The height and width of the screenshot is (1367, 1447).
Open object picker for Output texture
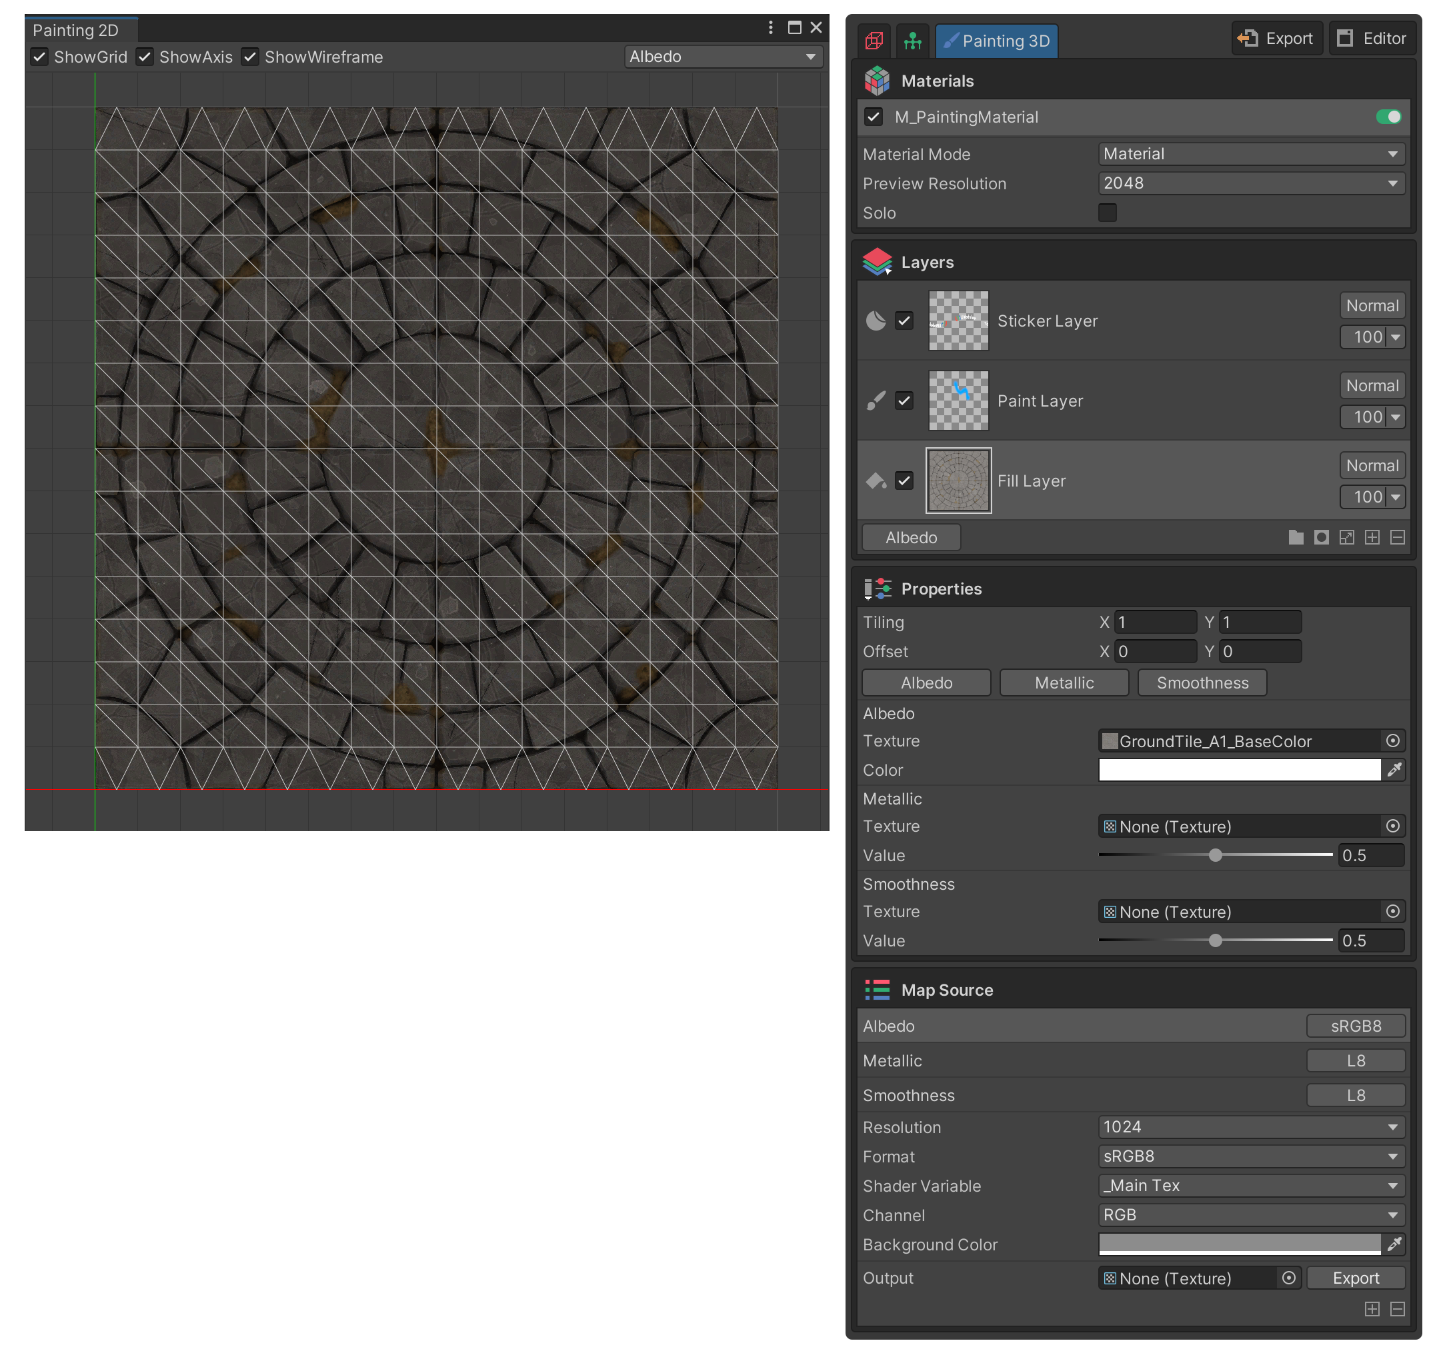(1288, 1278)
